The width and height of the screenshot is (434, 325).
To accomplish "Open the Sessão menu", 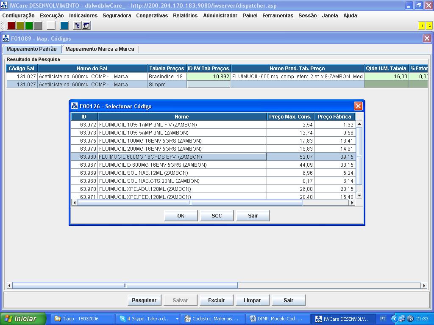I will (308, 16).
